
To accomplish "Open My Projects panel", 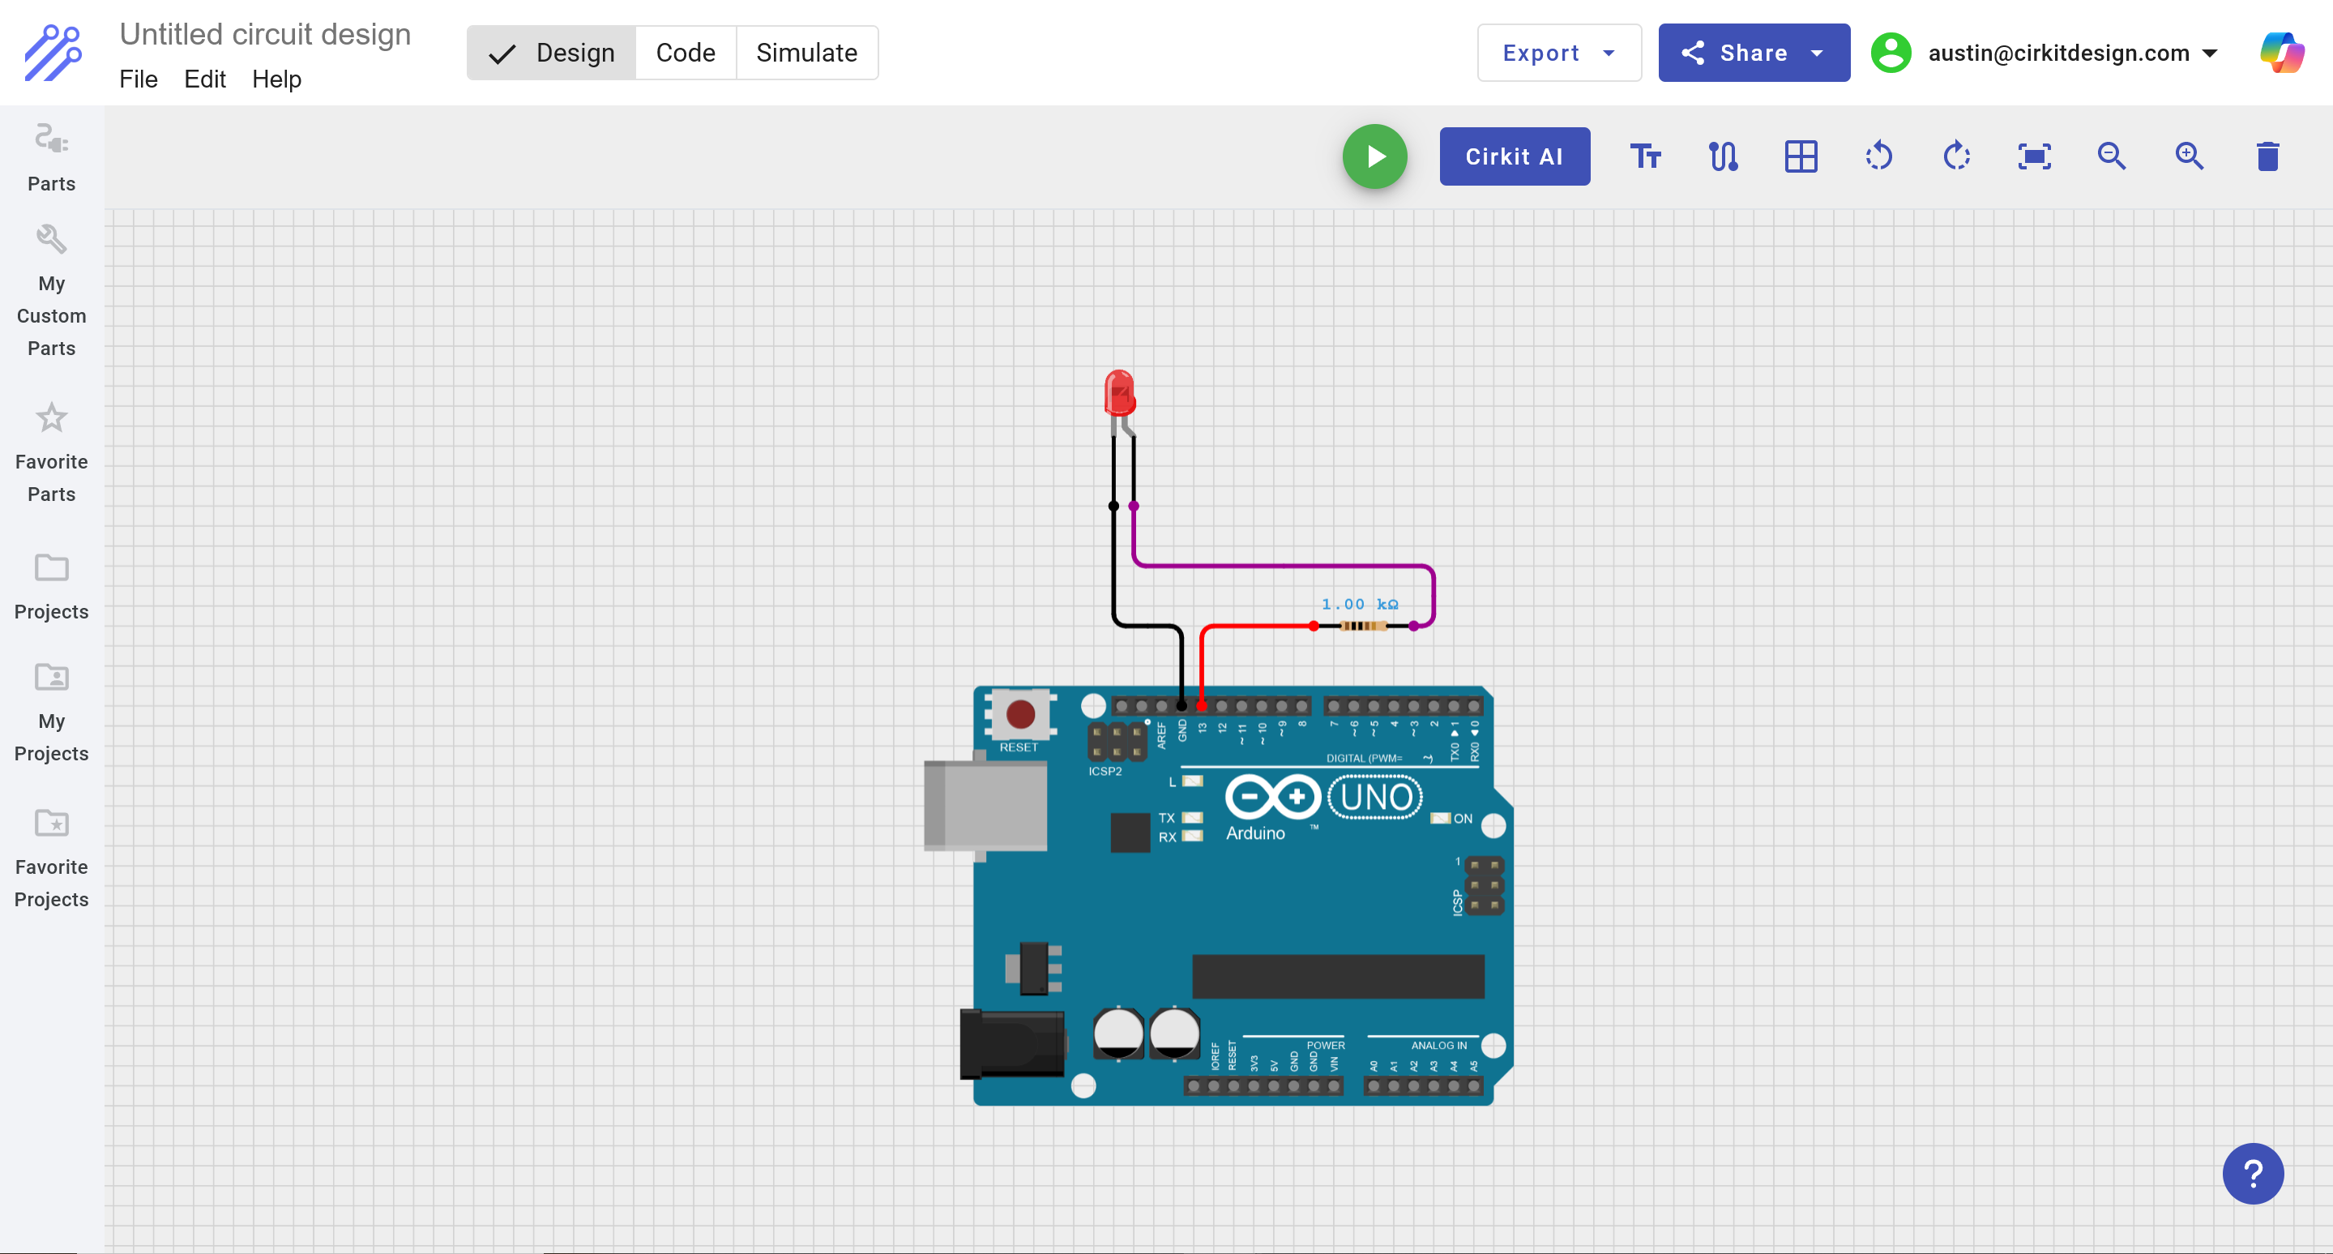I will coord(52,713).
